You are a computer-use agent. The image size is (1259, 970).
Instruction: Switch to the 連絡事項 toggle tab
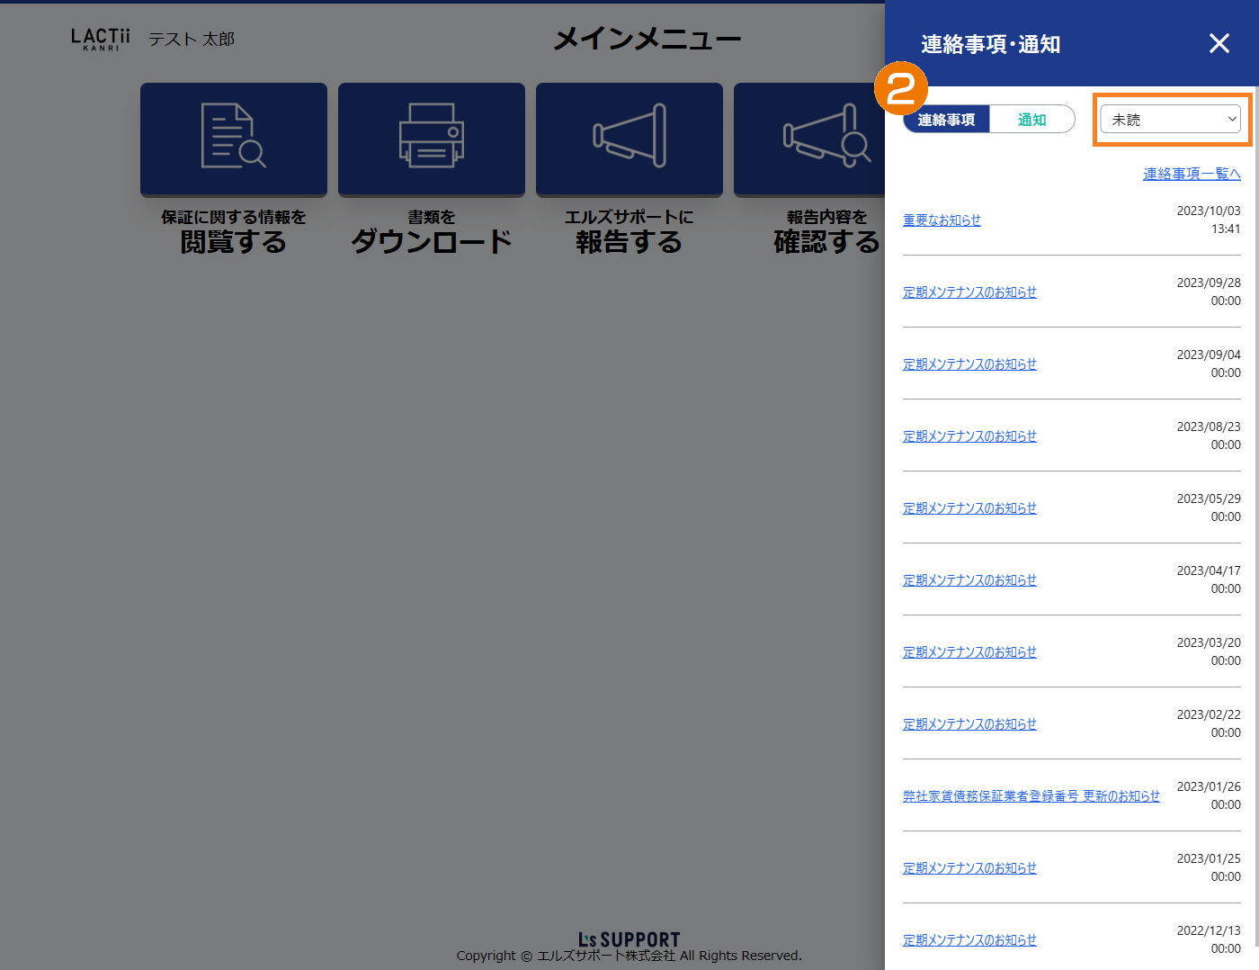tap(946, 120)
